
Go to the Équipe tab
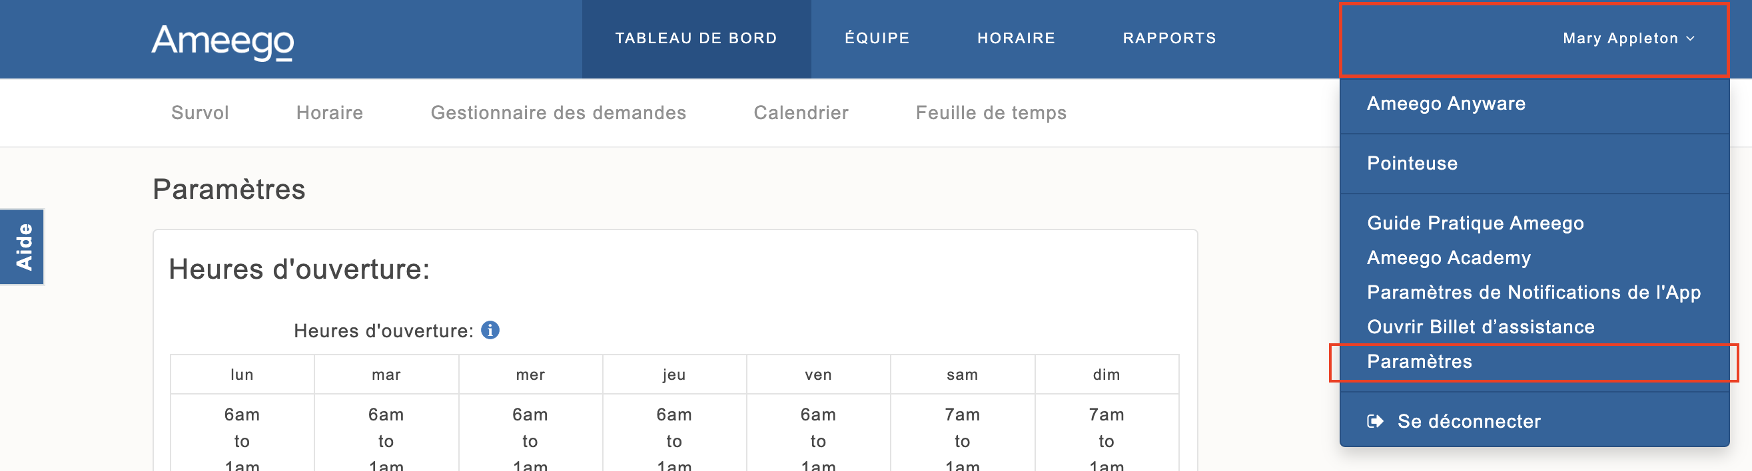tap(877, 39)
